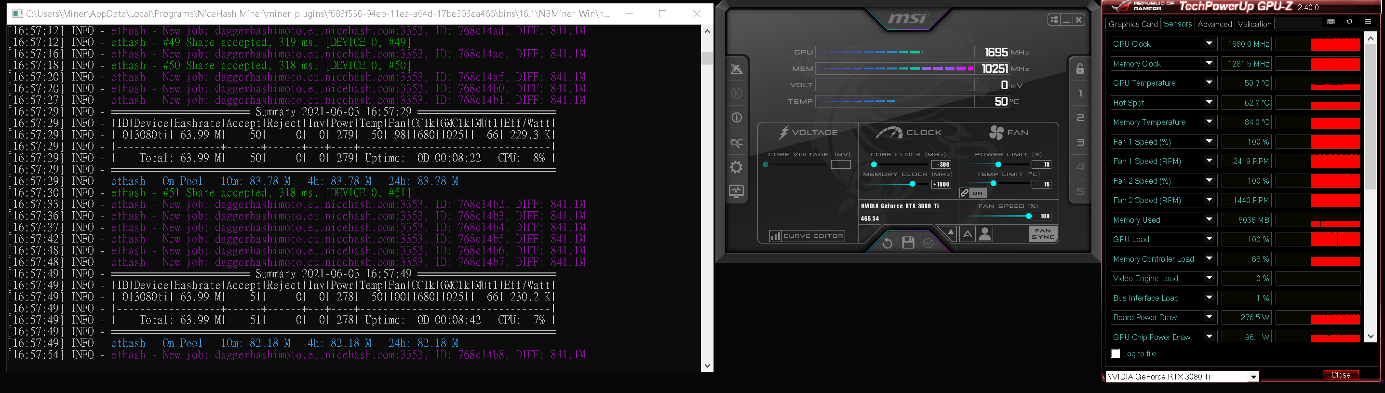Open the Fan 1 Speed (%) dropdown
Image resolution: width=1385 pixels, height=393 pixels.
click(1209, 141)
